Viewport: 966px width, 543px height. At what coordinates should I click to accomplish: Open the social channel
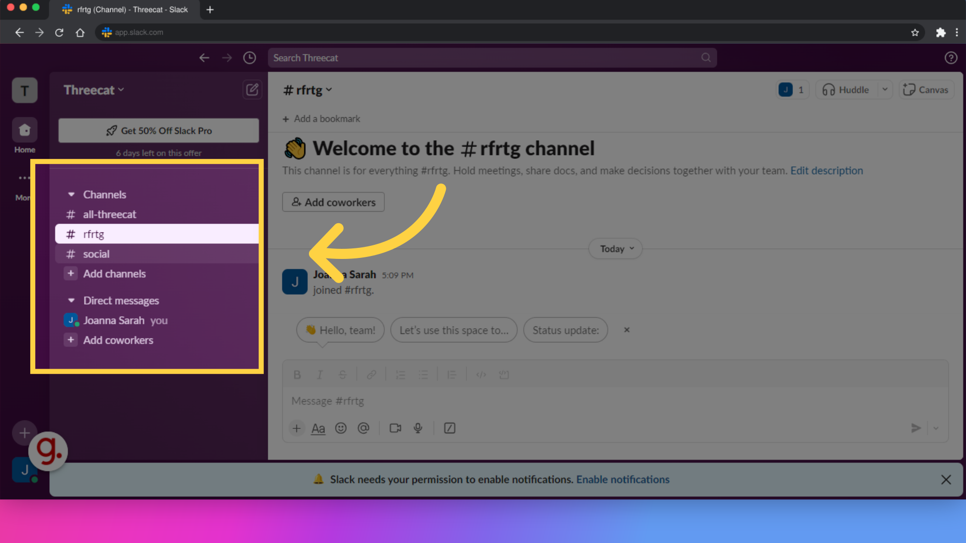coord(157,254)
